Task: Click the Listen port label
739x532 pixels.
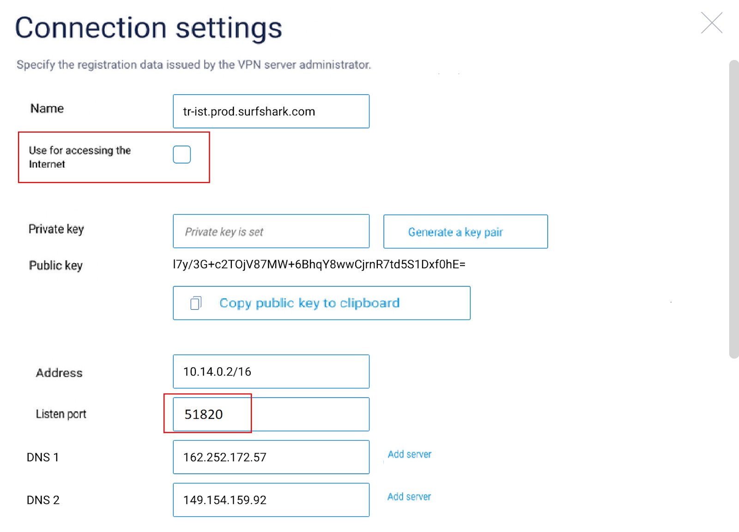Action: [61, 414]
